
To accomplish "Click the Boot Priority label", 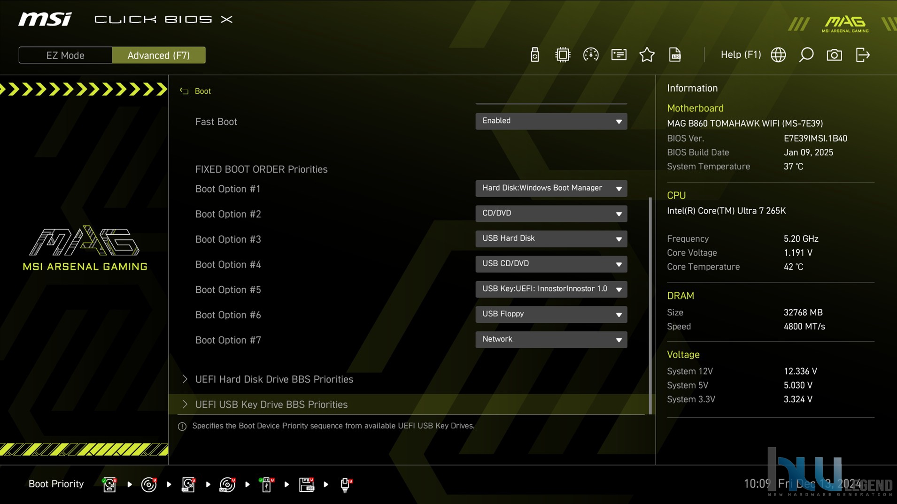I will click(56, 484).
